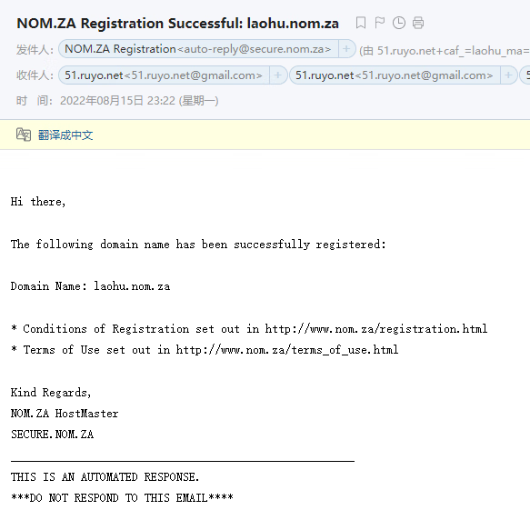
Task: Click the plus button after the first recipient chip
Action: point(278,75)
